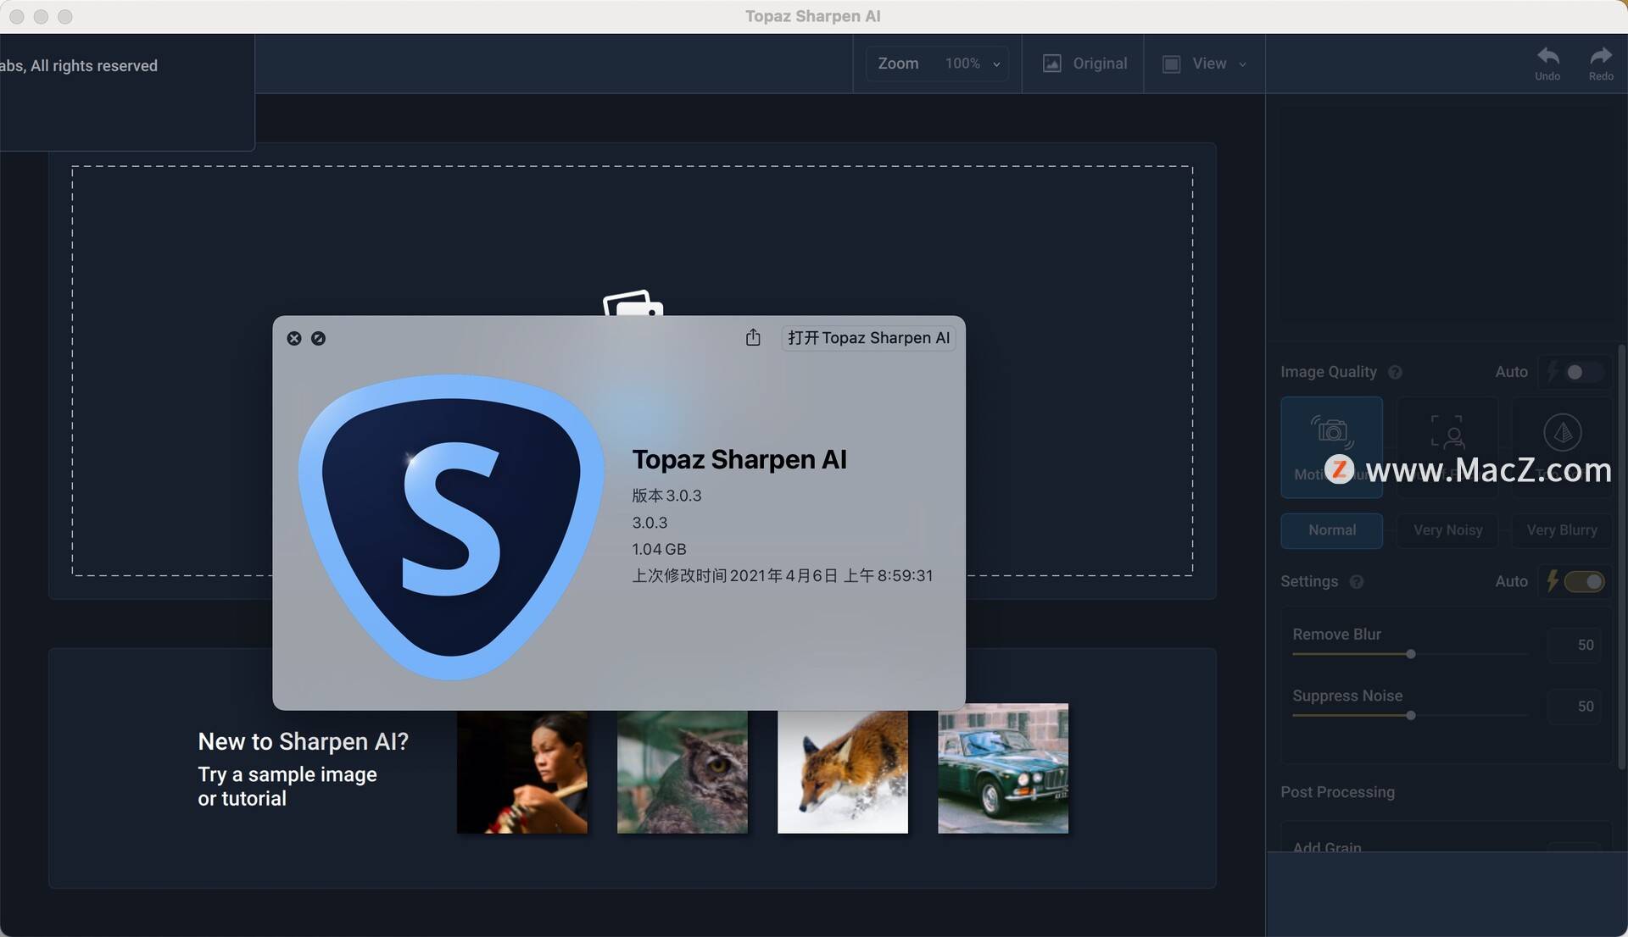Click the Image Quality section label
Viewport: 1628px width, 937px height.
click(x=1329, y=372)
